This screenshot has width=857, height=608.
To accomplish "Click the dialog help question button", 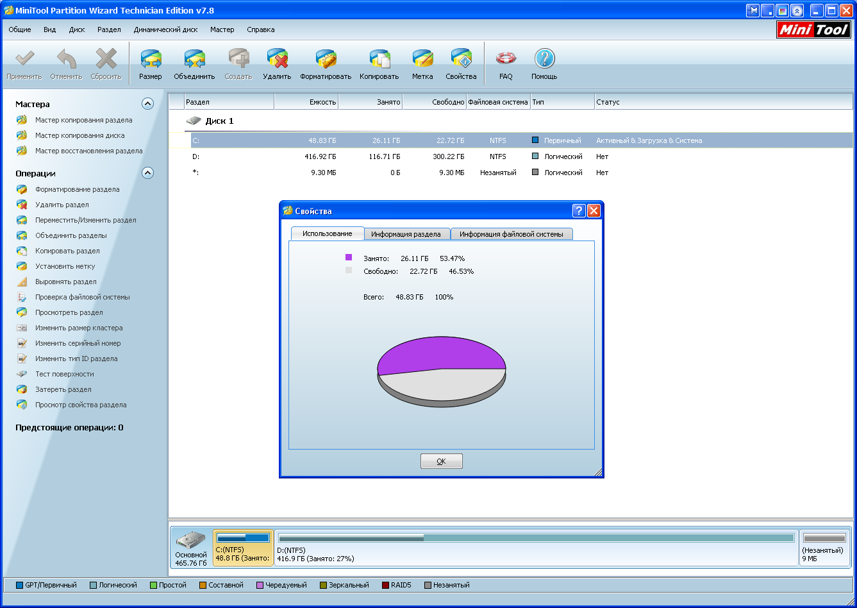I will click(x=579, y=210).
